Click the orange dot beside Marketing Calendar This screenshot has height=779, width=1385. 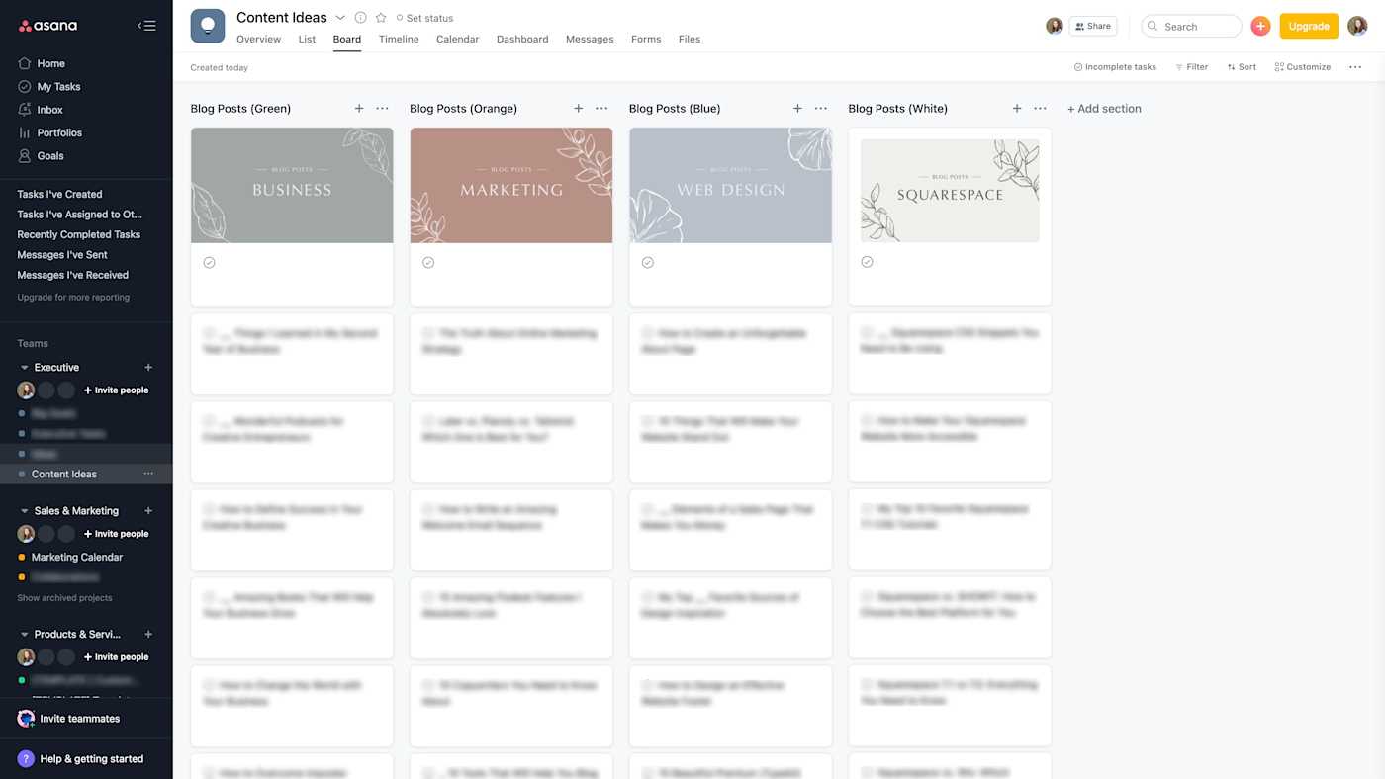(x=22, y=558)
